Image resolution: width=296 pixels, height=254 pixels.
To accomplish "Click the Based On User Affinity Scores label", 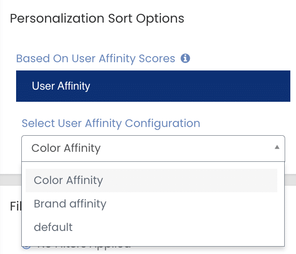I will [95, 58].
